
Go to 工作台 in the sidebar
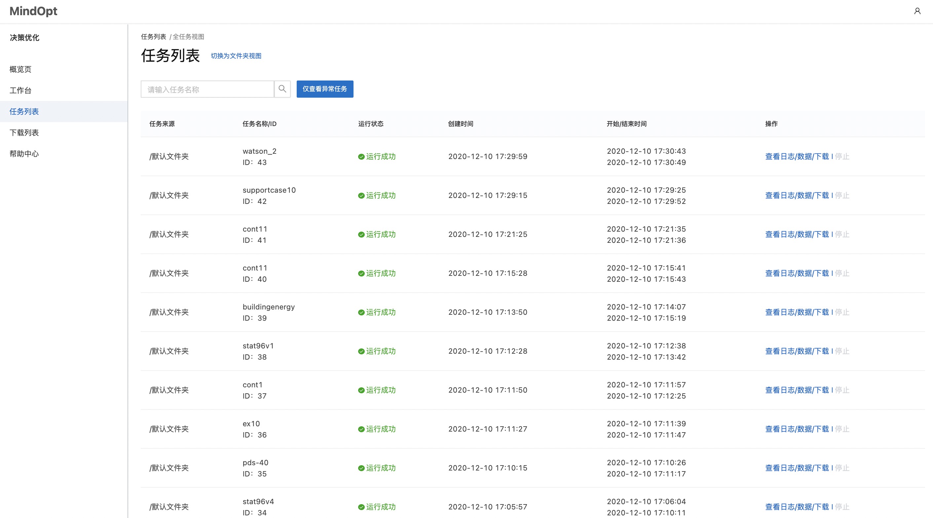(20, 90)
